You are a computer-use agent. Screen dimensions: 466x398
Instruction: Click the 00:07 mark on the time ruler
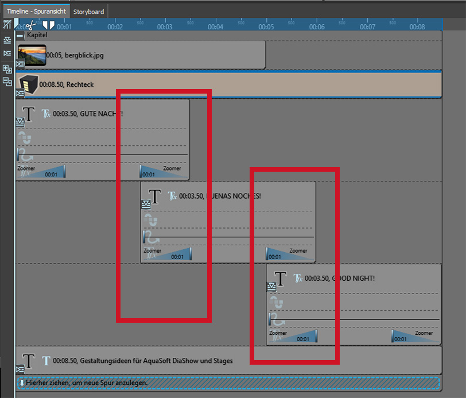coord(367,27)
